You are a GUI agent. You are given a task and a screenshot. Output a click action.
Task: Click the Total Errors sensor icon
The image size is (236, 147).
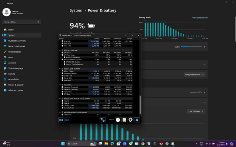click(x=62, y=115)
